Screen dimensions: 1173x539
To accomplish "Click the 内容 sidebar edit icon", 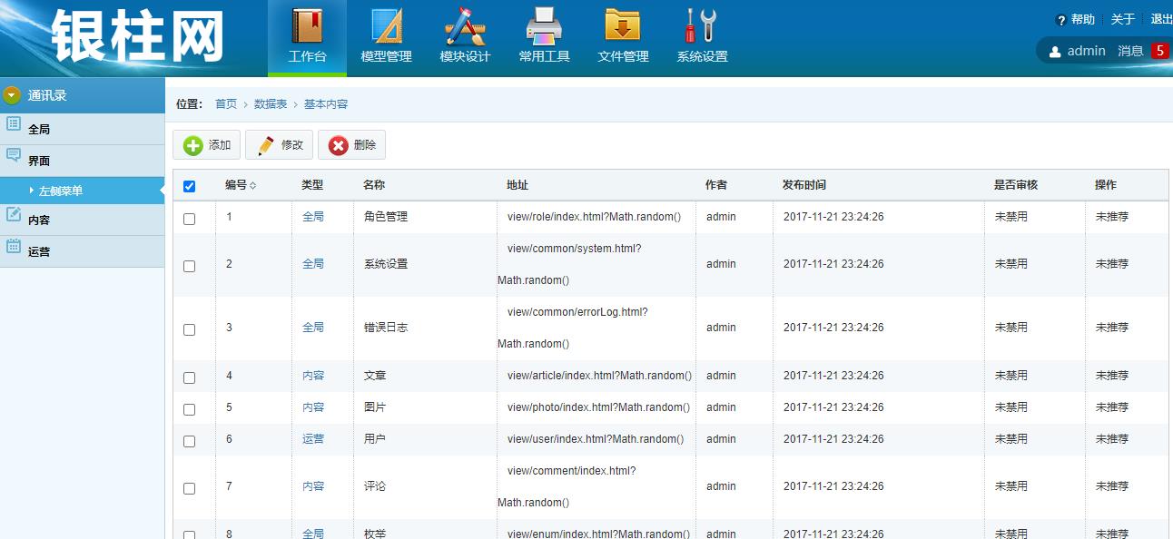I will pos(14,215).
